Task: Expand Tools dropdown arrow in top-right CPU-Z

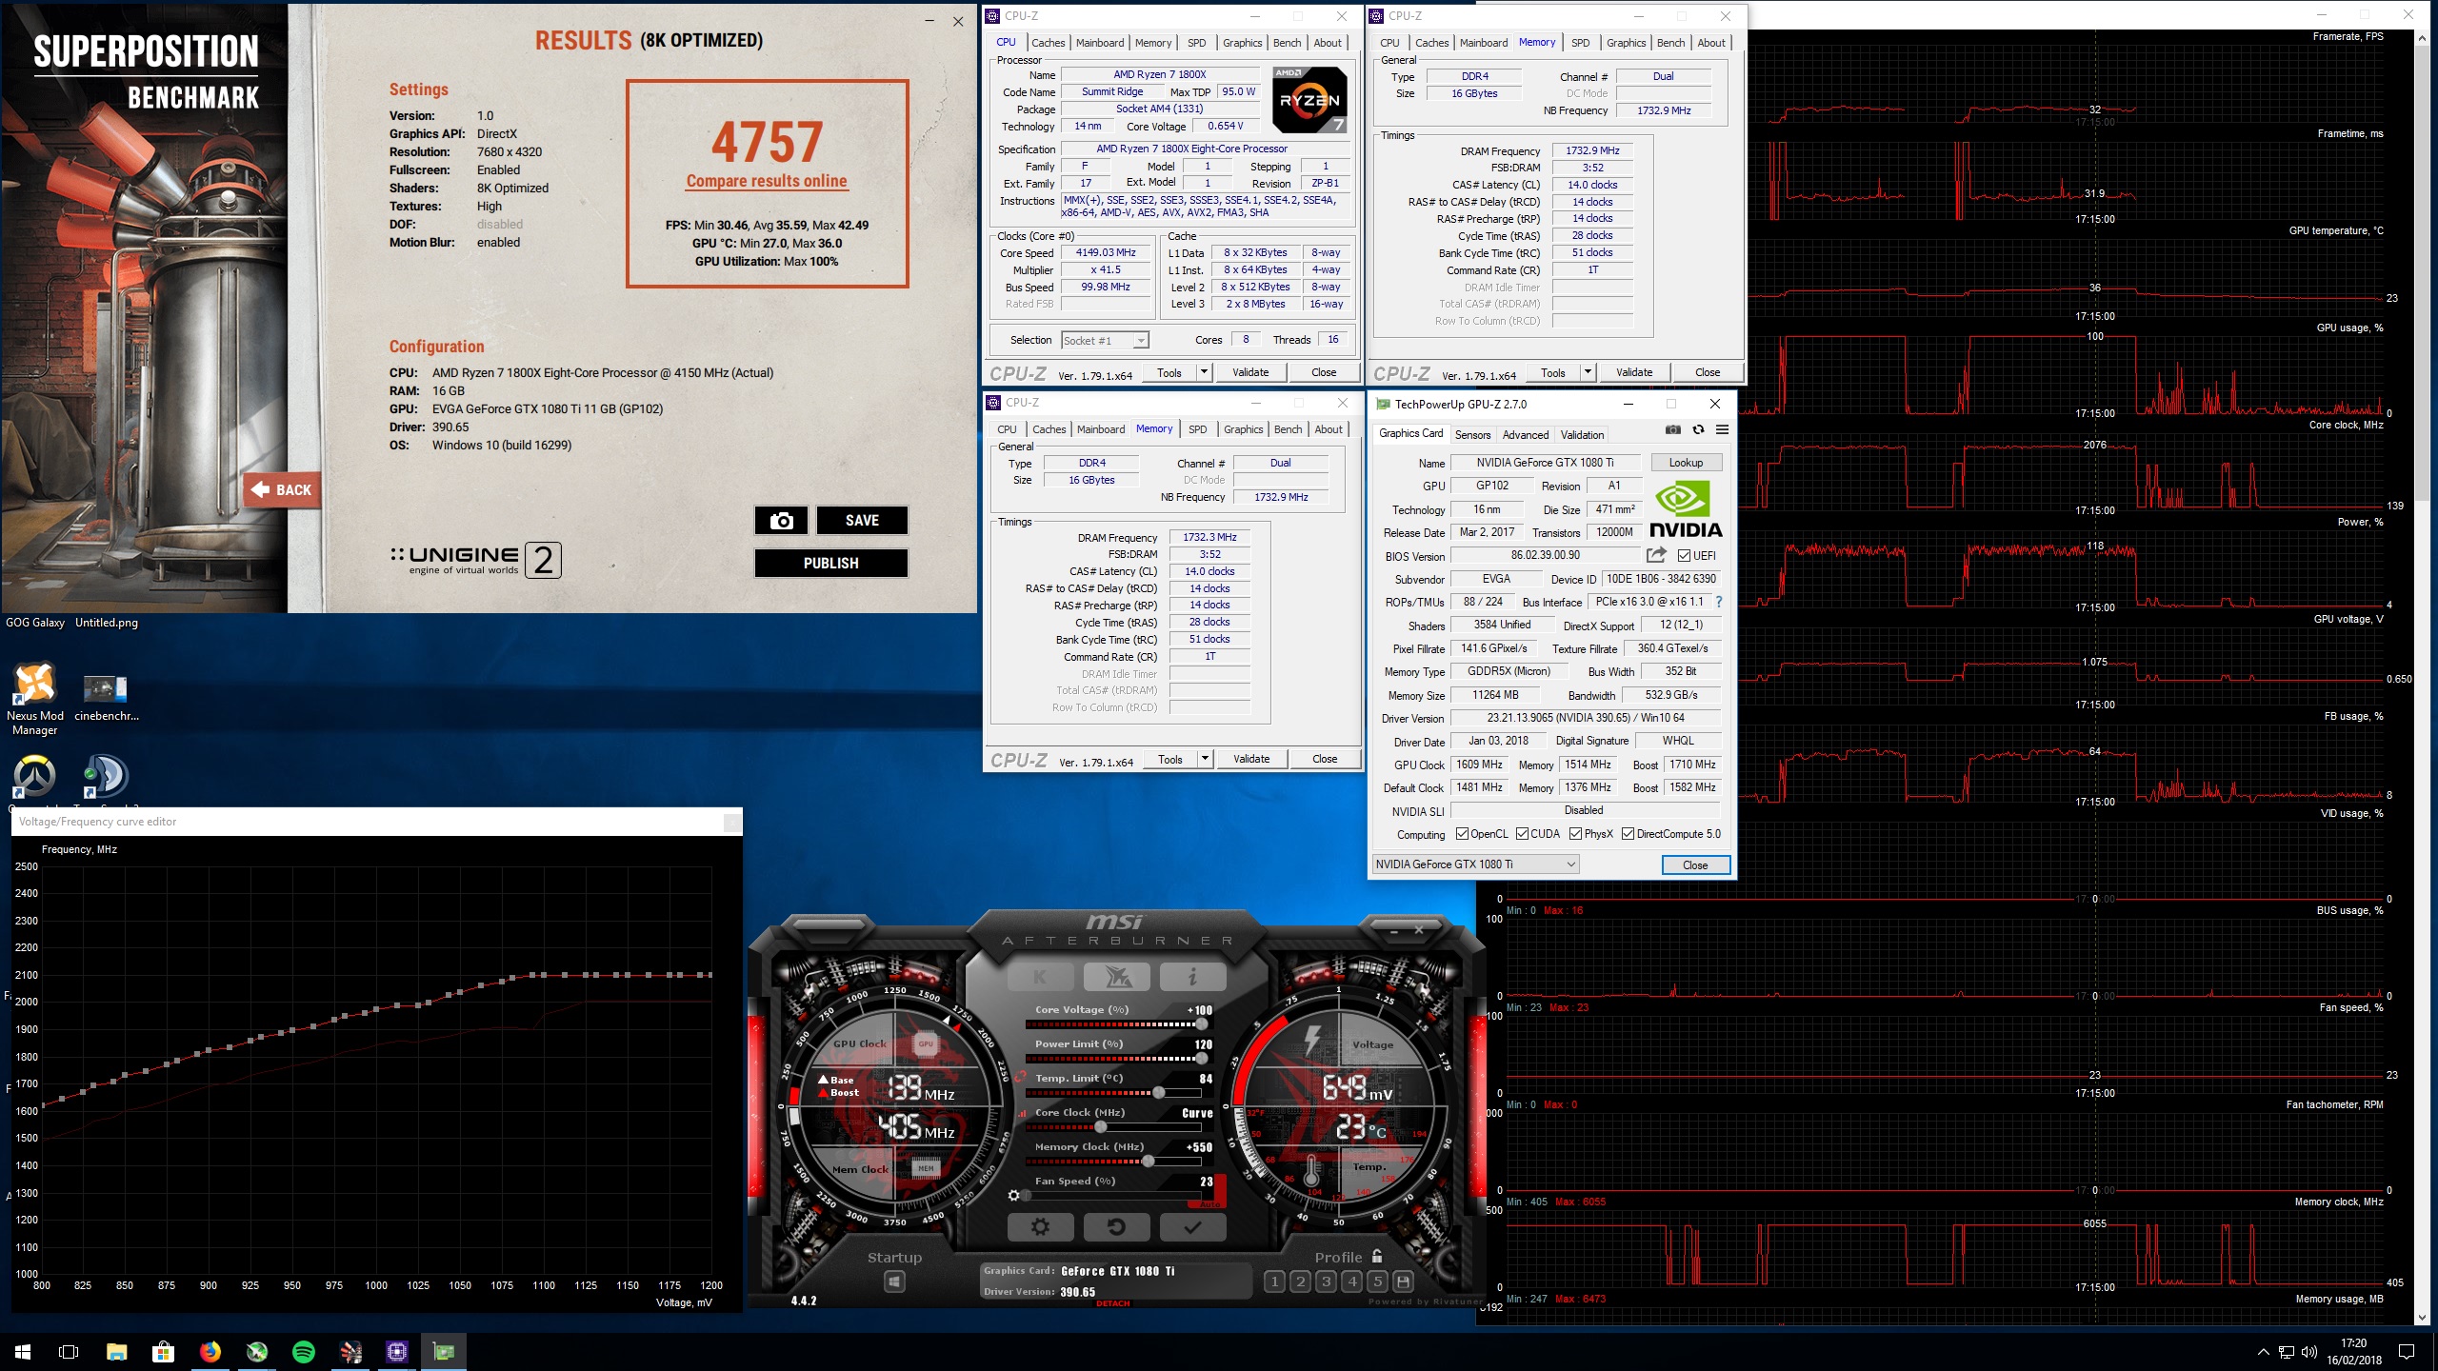Action: coord(1588,372)
